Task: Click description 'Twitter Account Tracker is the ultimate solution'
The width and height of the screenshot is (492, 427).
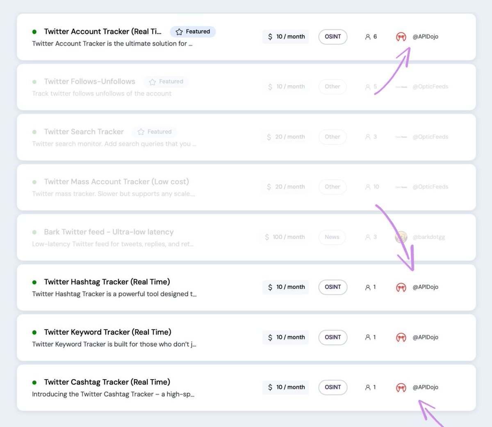Action: [x=112, y=44]
